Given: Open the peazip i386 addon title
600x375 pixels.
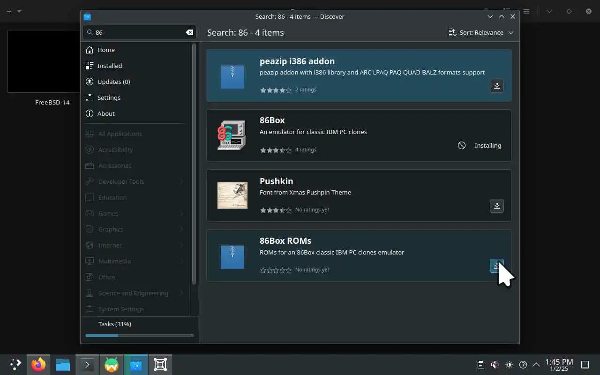Looking at the screenshot, I should point(297,61).
